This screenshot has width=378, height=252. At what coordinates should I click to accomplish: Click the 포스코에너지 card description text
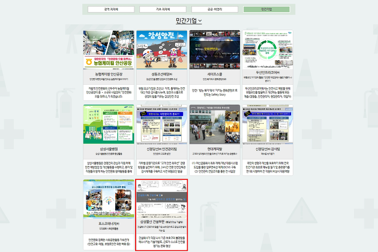pos(109,242)
